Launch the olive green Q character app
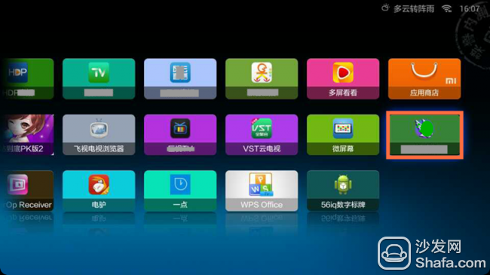 (x=262, y=79)
